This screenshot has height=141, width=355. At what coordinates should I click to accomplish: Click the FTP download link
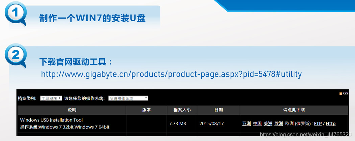[x=318, y=124]
